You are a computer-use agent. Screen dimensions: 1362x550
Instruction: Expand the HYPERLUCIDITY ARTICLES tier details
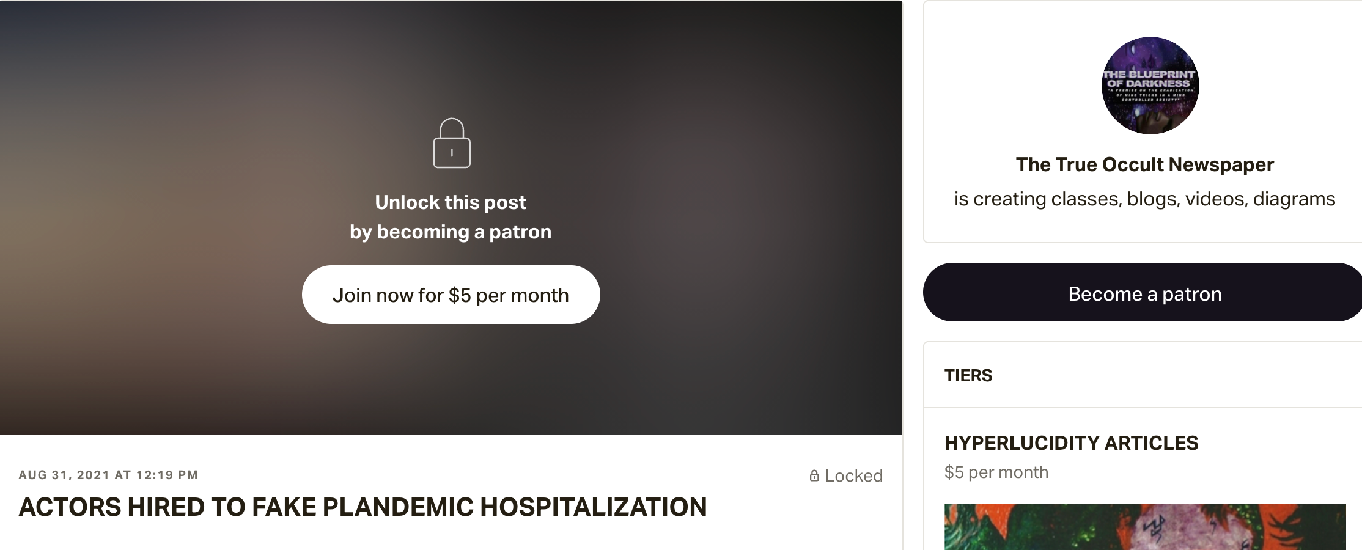coord(1072,442)
